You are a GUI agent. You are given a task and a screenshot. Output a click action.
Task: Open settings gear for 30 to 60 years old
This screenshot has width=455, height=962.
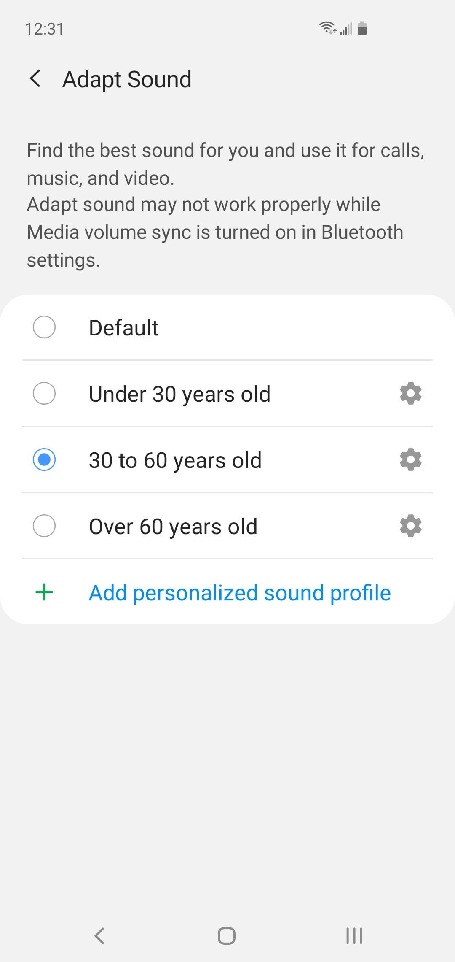pos(410,459)
